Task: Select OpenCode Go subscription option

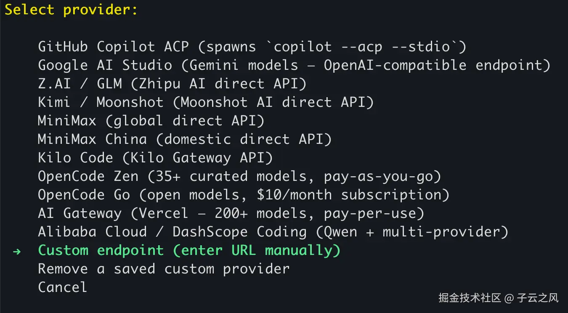Action: 243,195
